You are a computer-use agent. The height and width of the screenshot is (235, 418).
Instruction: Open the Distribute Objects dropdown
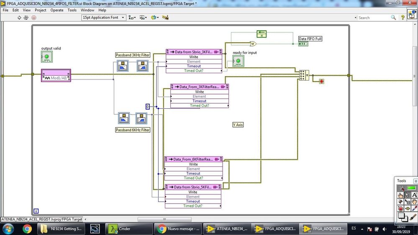point(143,18)
